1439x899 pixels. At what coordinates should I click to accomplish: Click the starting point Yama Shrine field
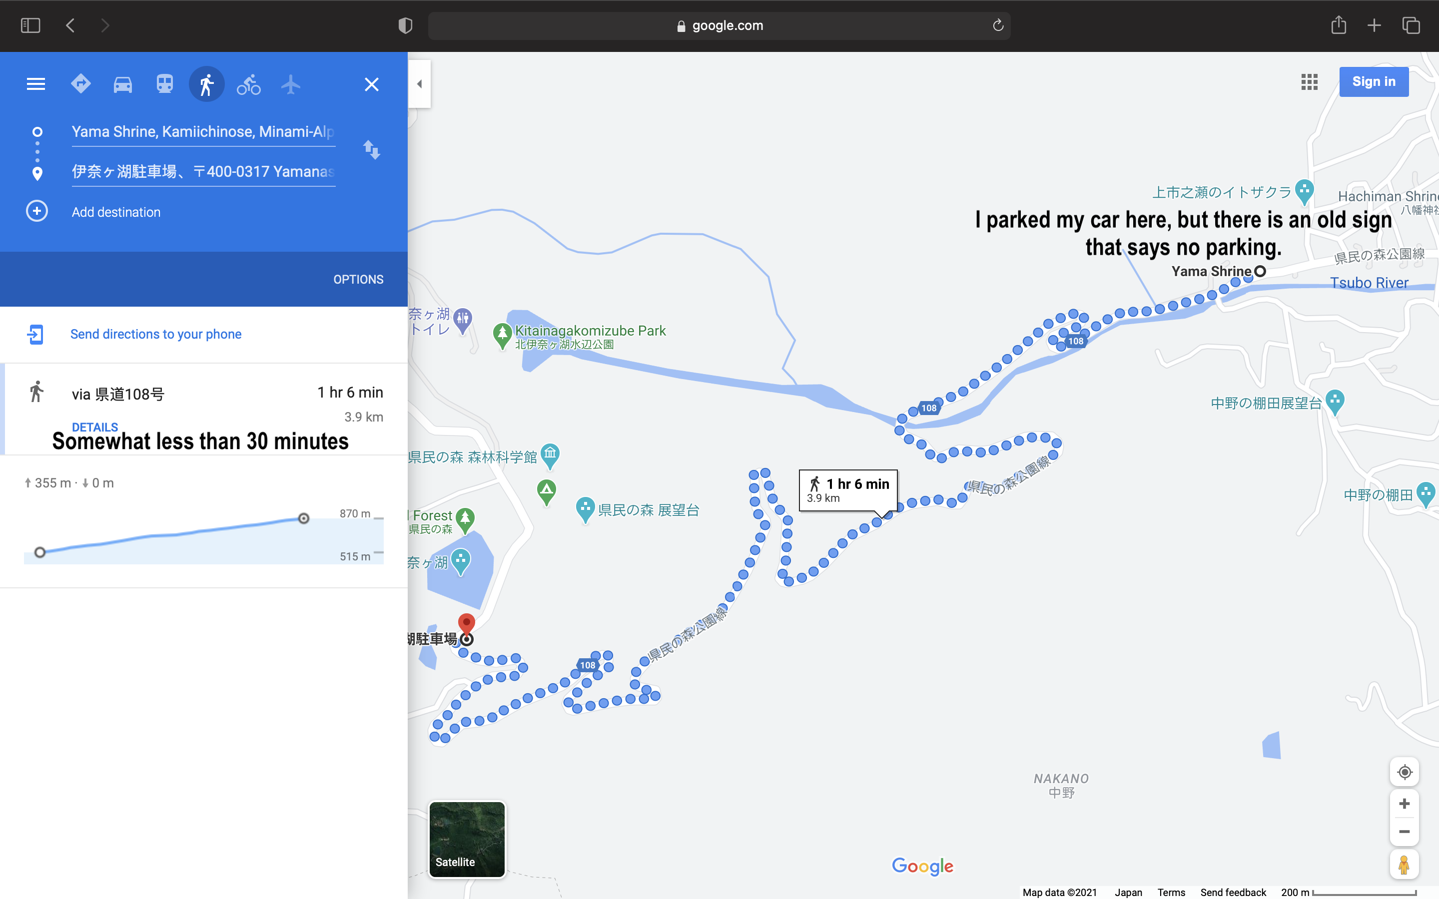point(203,132)
